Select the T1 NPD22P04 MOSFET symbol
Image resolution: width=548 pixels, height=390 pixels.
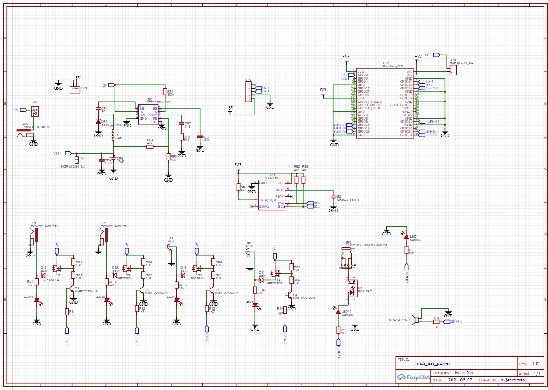pyautogui.click(x=57, y=268)
